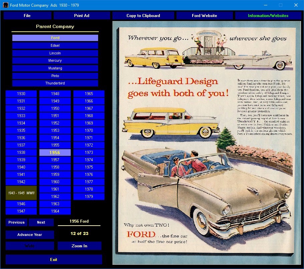Choose the year 1955
The width and height of the screenshot is (304, 269).
(55, 145)
